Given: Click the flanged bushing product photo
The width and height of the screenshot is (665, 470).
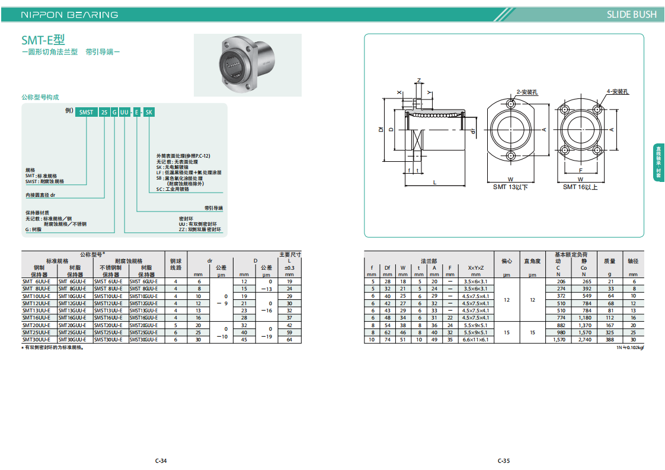Looking at the screenshot, I should [x=248, y=65].
